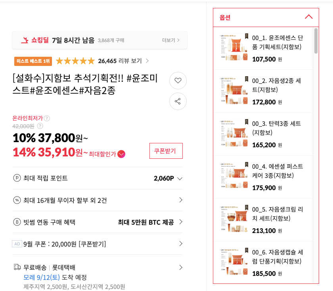
Task: Click 최대 5만원 BTC 제공 text
Action: coord(146,222)
